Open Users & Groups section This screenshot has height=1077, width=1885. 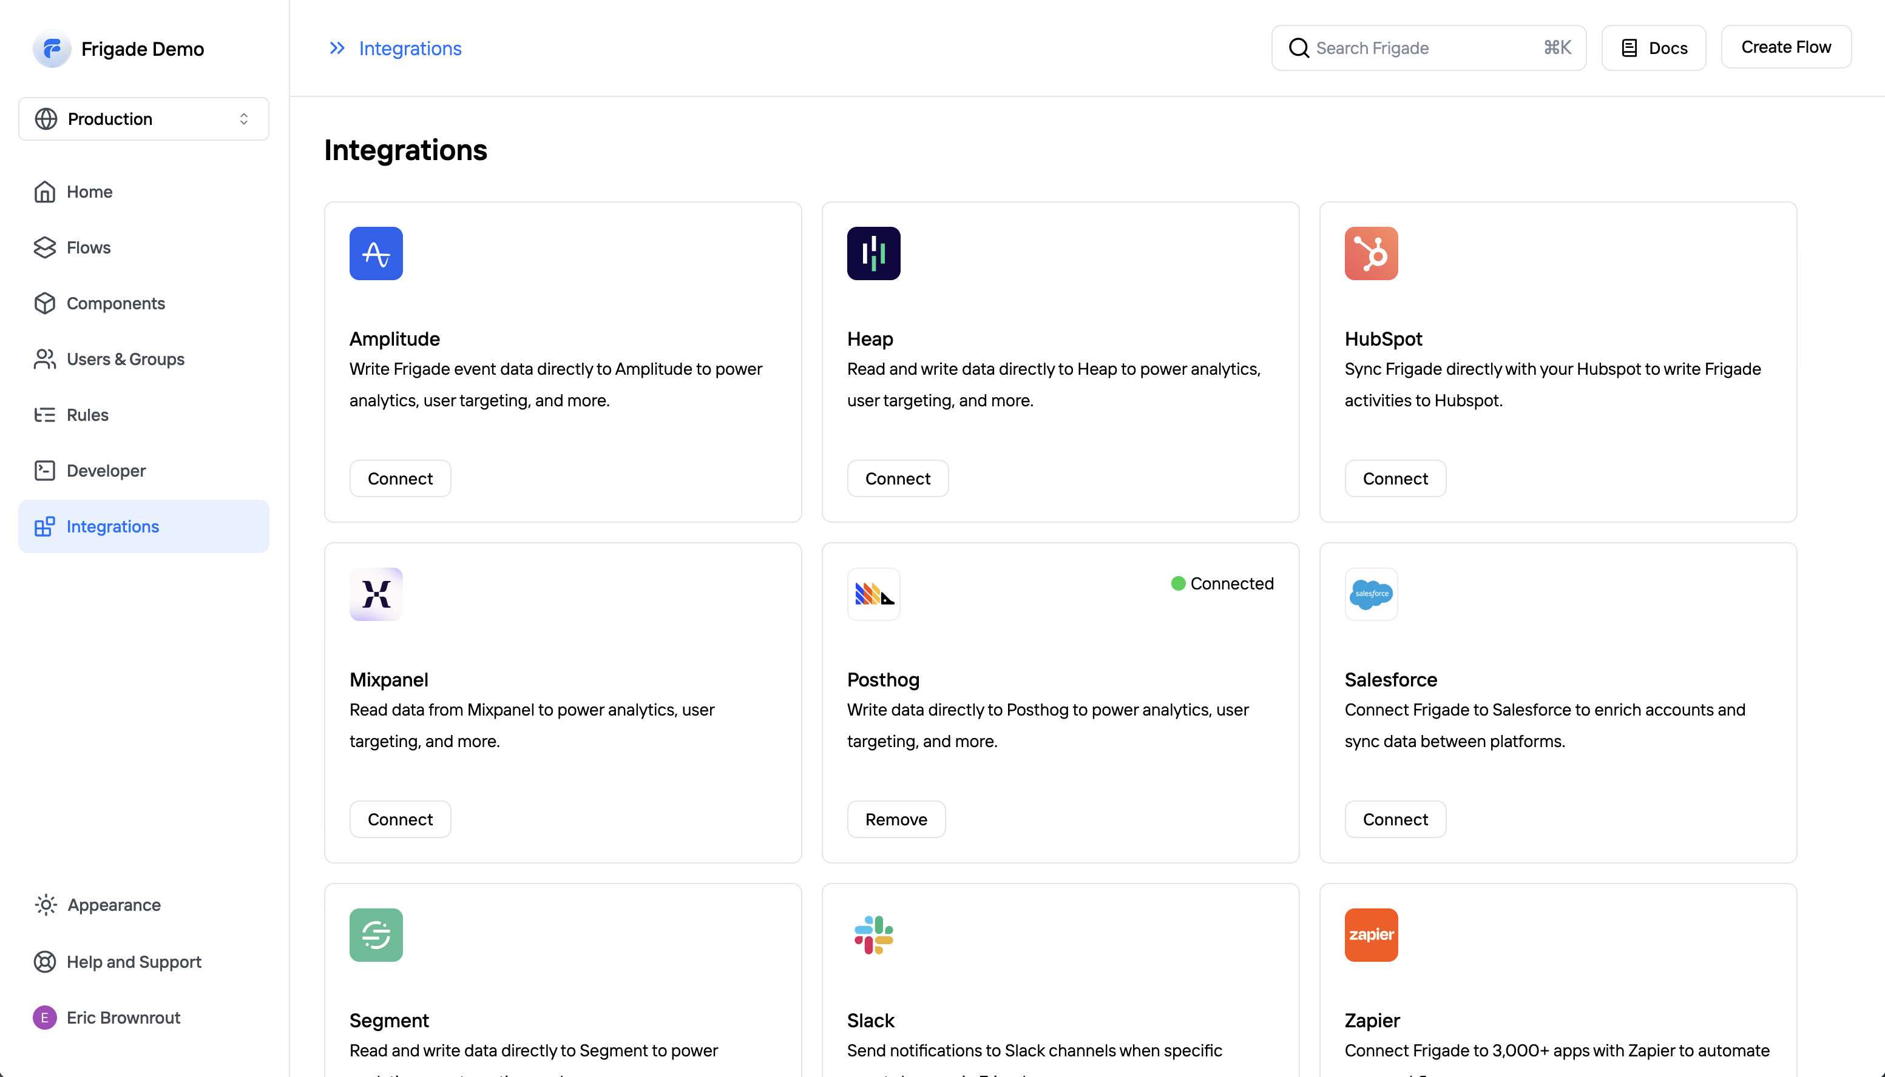click(125, 360)
